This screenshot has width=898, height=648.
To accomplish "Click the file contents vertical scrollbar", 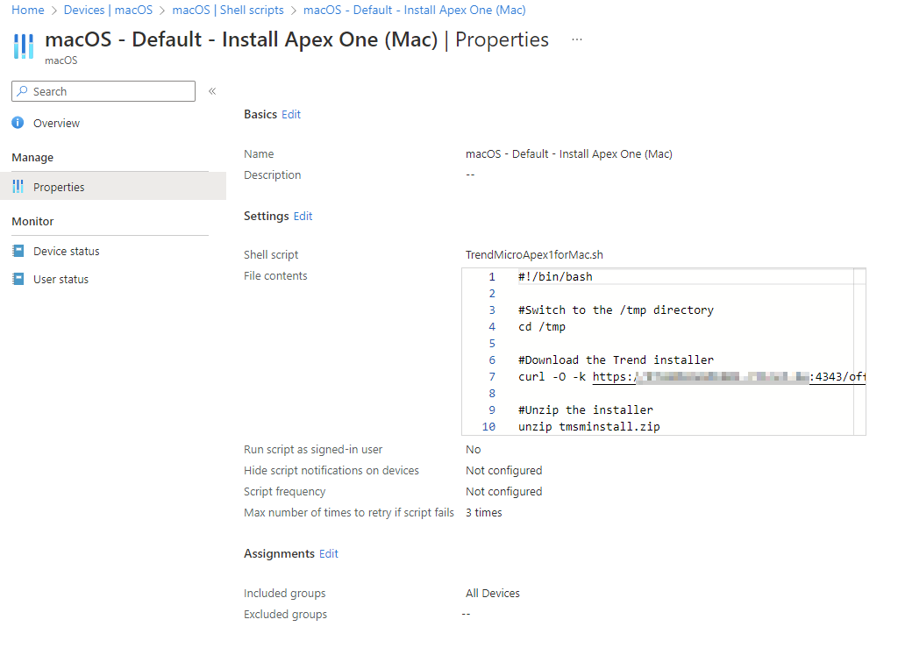I will tap(859, 352).
